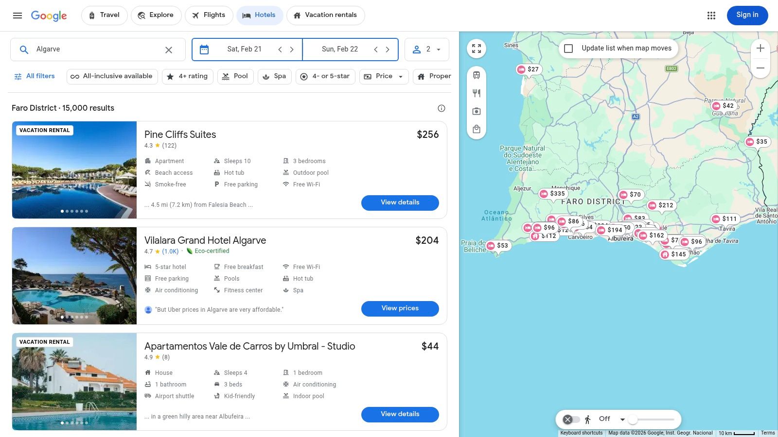The height and width of the screenshot is (437, 778).
Task: Open Pine Cliffs Suites photo thumbnail
Action: [74, 170]
